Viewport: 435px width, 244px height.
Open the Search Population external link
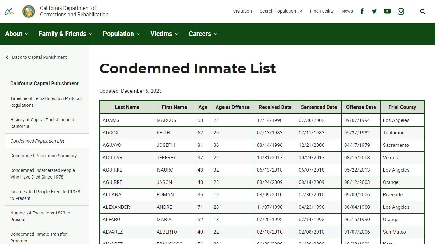(281, 11)
